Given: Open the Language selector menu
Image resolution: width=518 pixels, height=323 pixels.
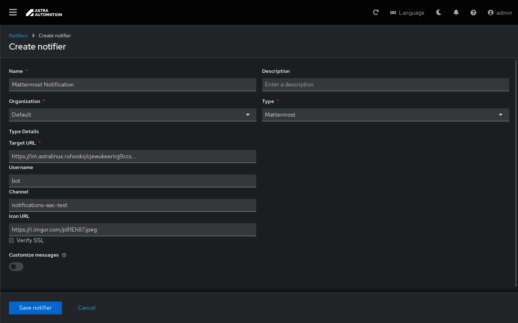Looking at the screenshot, I should click(x=407, y=13).
